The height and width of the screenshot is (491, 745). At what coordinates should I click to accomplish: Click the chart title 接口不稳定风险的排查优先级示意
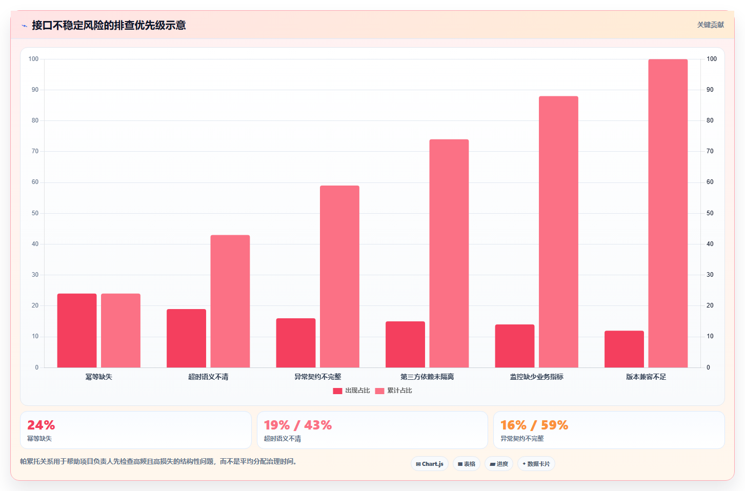coord(109,25)
